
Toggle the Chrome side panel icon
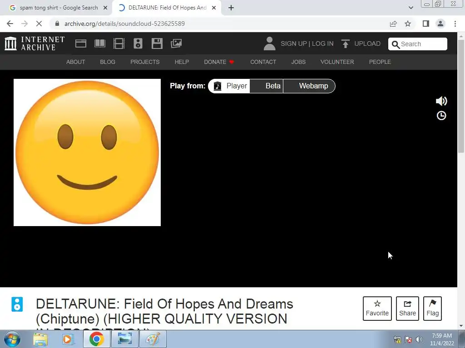tap(426, 24)
